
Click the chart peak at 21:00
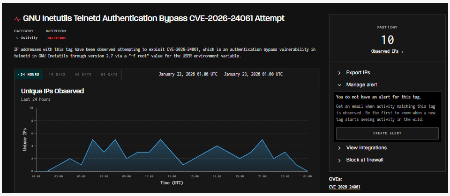(262, 140)
